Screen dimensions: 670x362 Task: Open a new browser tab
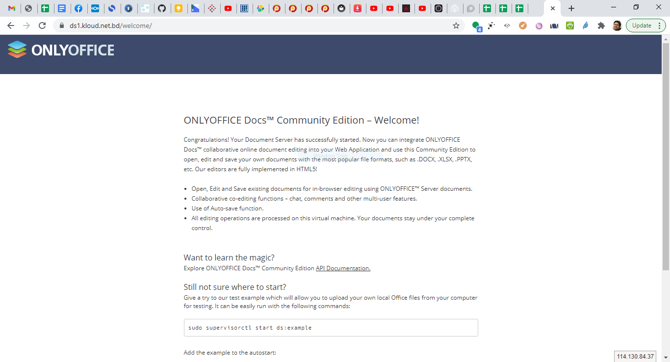[571, 8]
